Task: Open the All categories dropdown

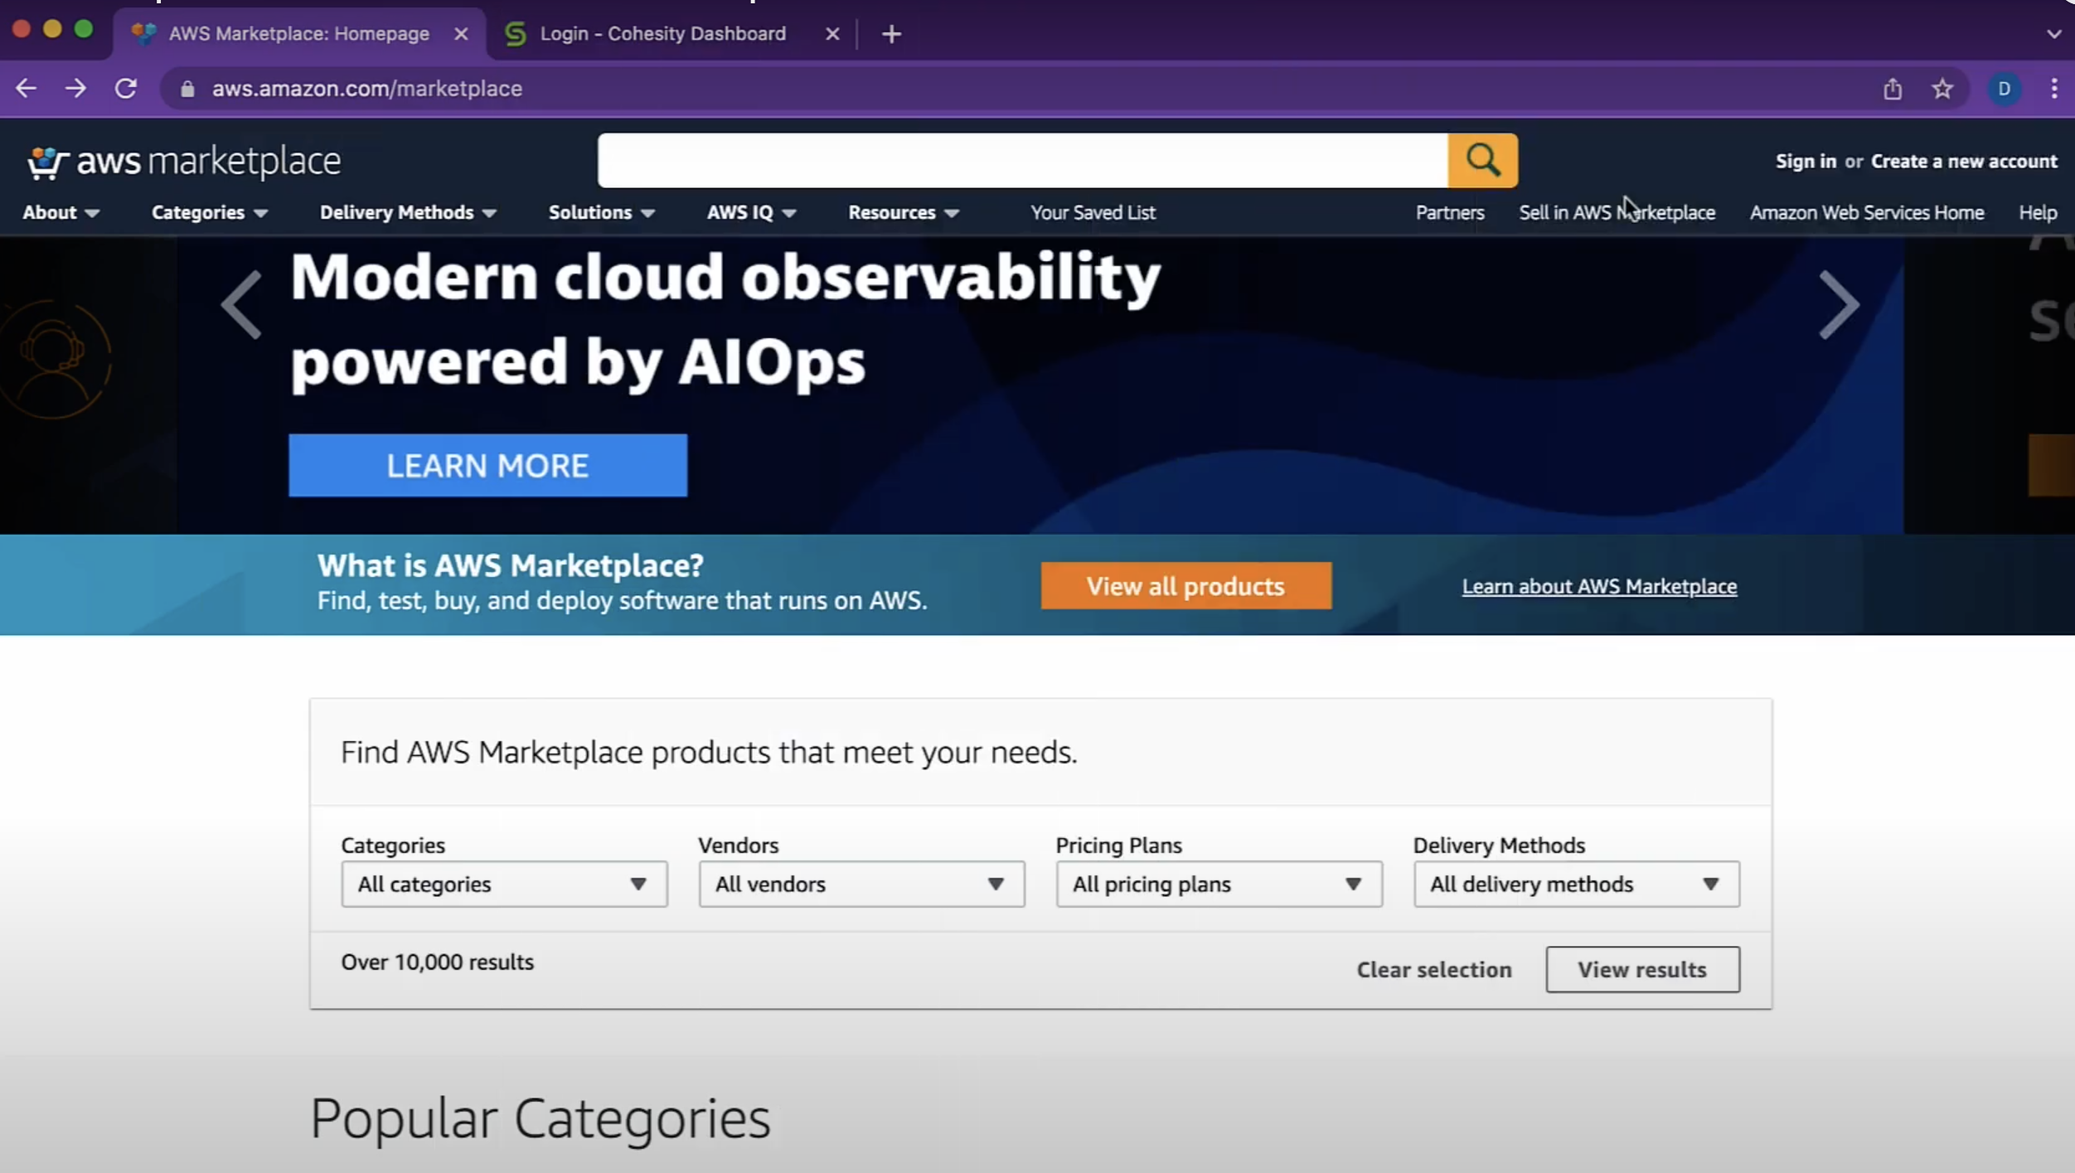Action: pyautogui.click(x=504, y=884)
